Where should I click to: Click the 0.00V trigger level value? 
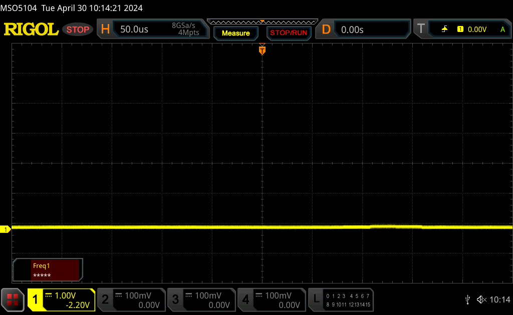(x=477, y=29)
